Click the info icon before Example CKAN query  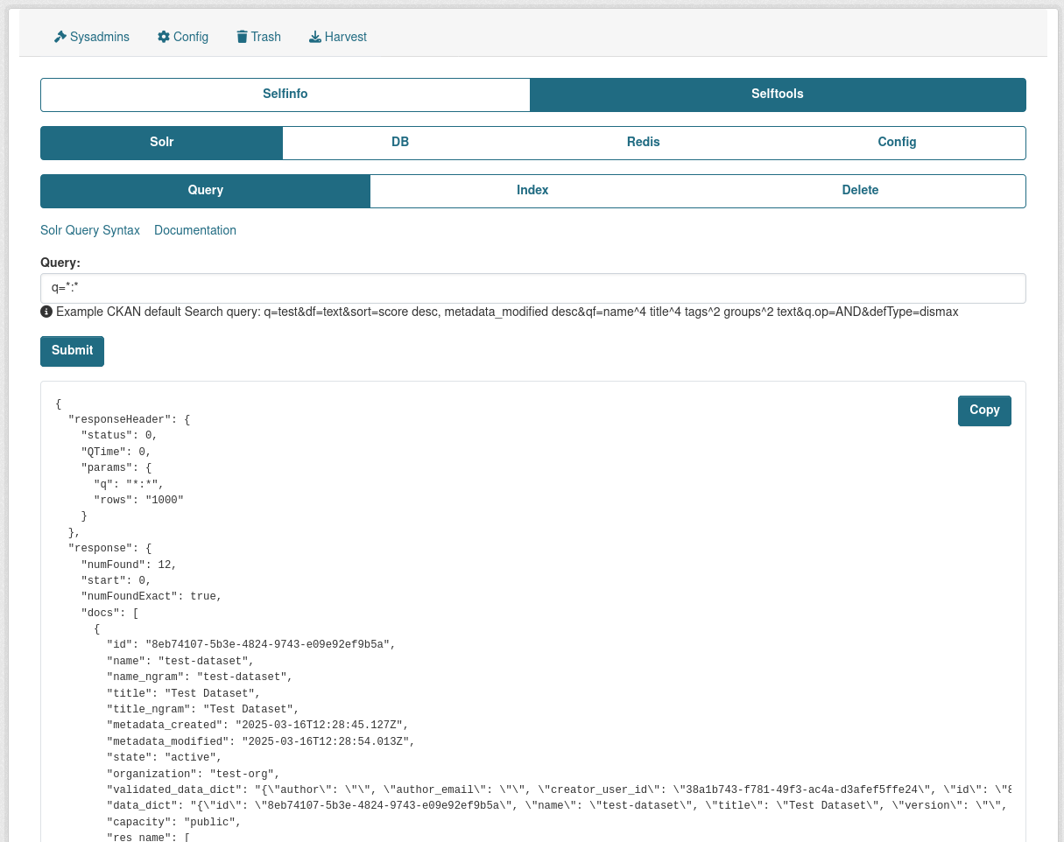click(46, 312)
